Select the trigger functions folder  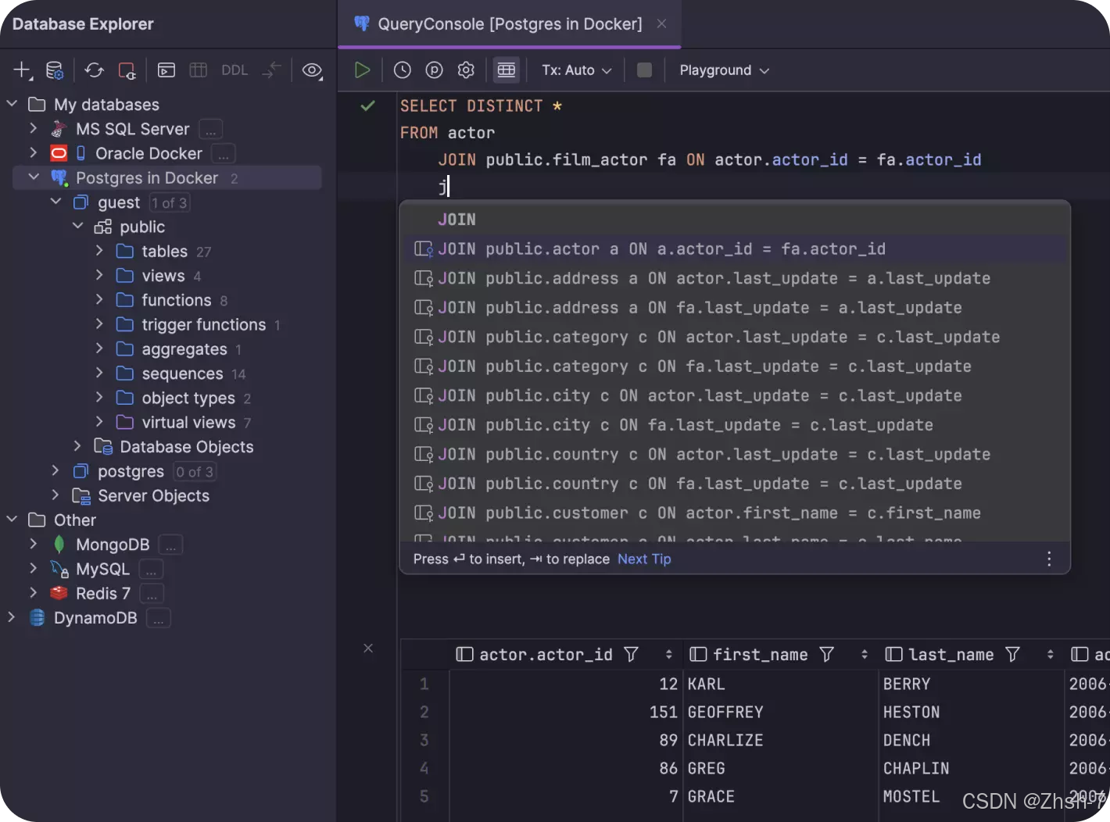click(x=203, y=324)
